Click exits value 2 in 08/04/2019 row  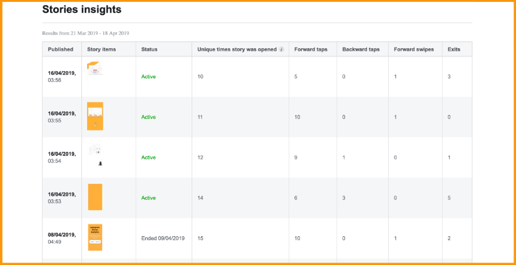(x=449, y=238)
